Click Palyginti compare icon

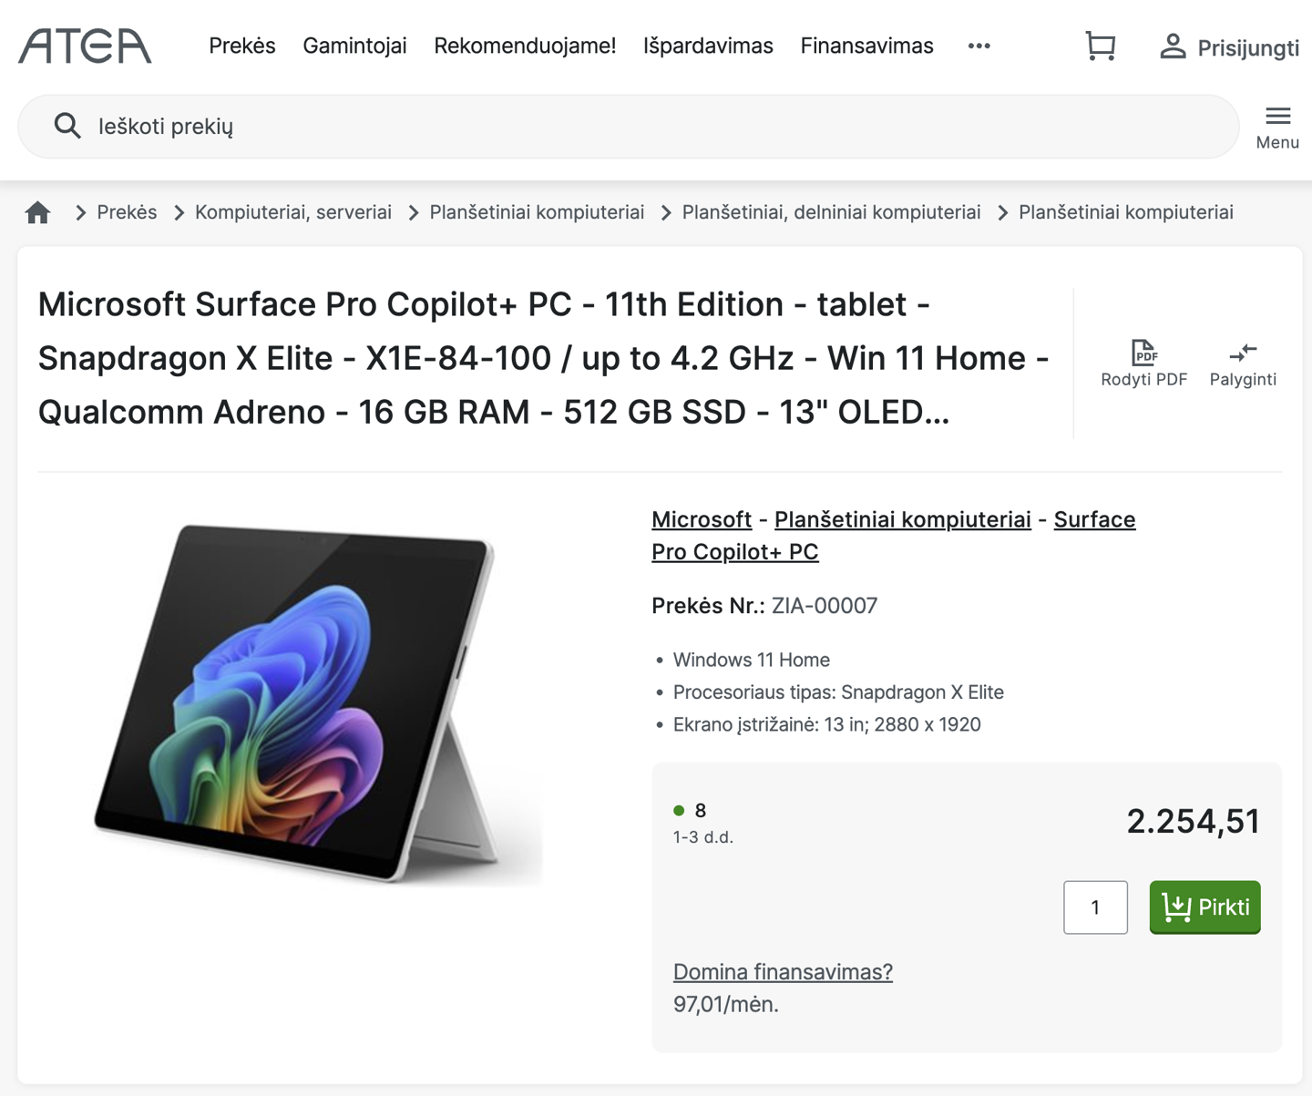1242,353
